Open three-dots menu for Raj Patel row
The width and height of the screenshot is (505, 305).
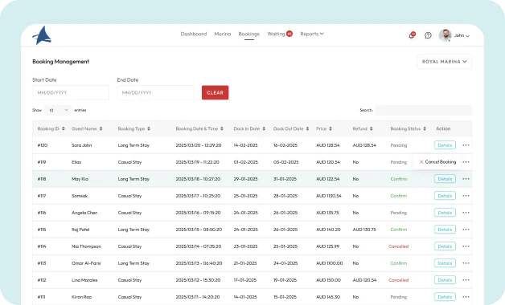pyautogui.click(x=466, y=230)
